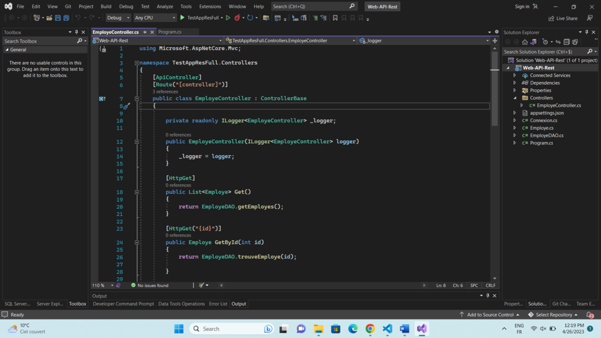Pin the Toolbox panel with auto-hide pushpin
This screenshot has height=338, width=601.
pos(77,33)
